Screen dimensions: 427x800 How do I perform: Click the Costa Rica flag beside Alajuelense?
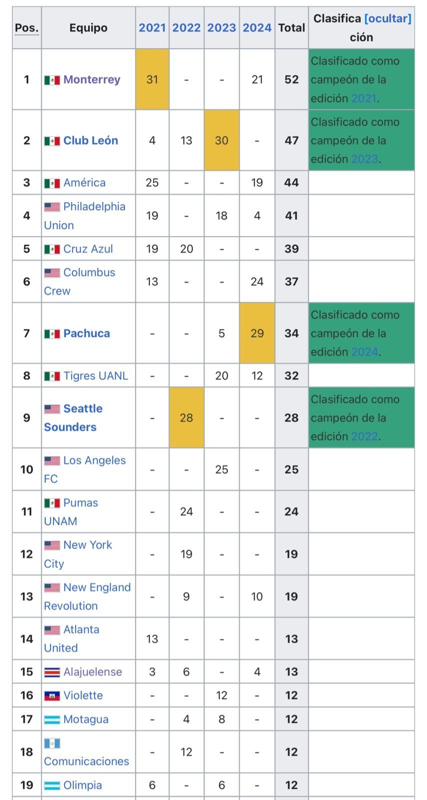point(52,672)
